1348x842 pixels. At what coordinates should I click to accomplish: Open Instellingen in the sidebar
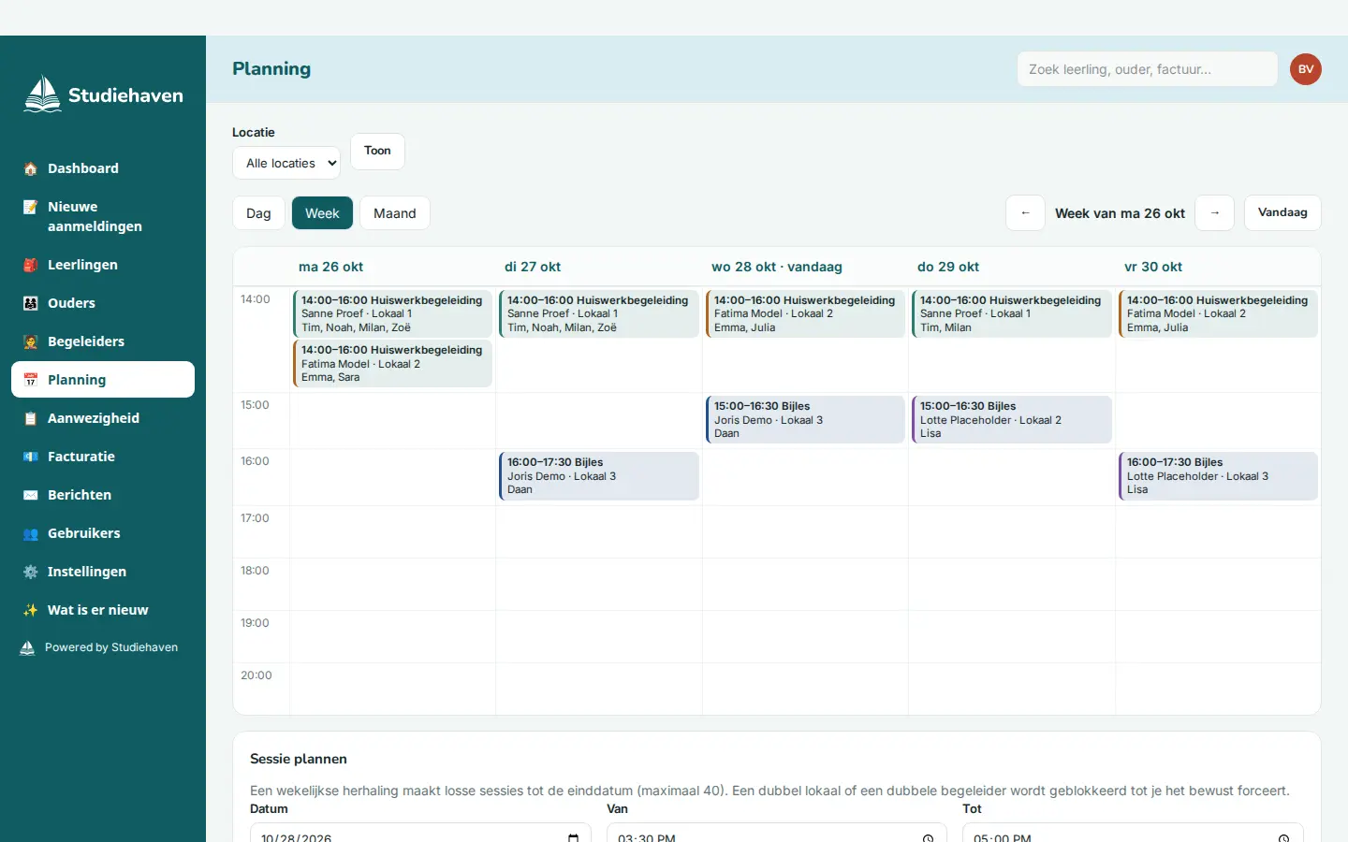(103, 572)
